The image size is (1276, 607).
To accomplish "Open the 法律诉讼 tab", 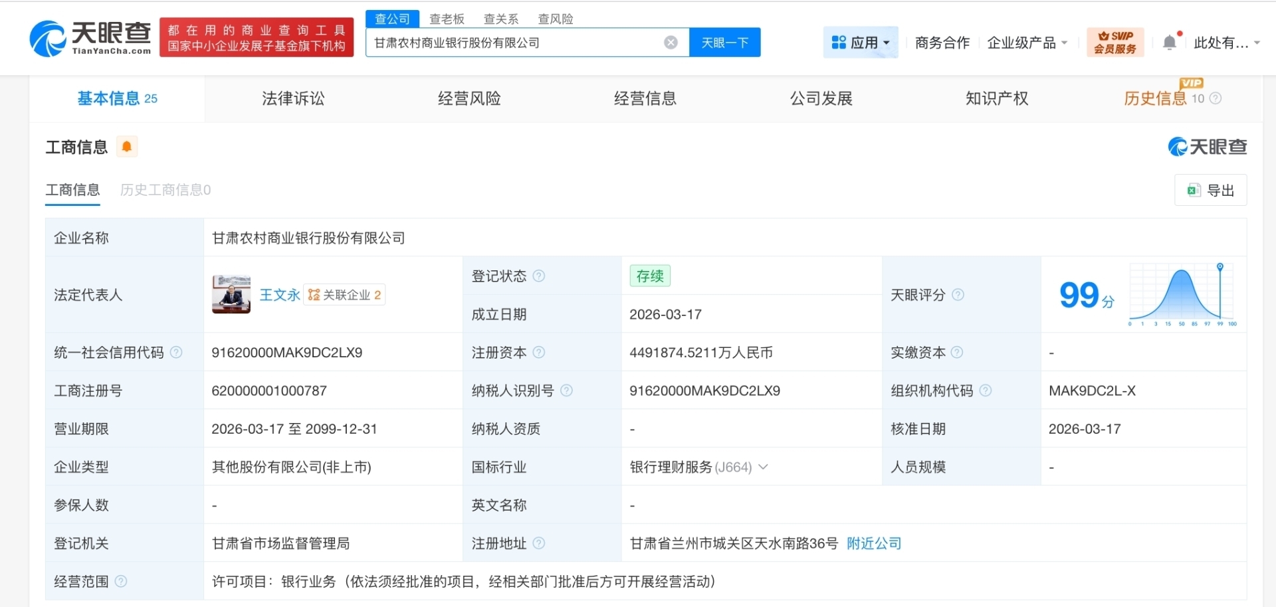I will coord(292,98).
